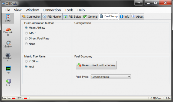Click the red Interface status indicator
This screenshot has width=173, height=102.
coord(14,98)
